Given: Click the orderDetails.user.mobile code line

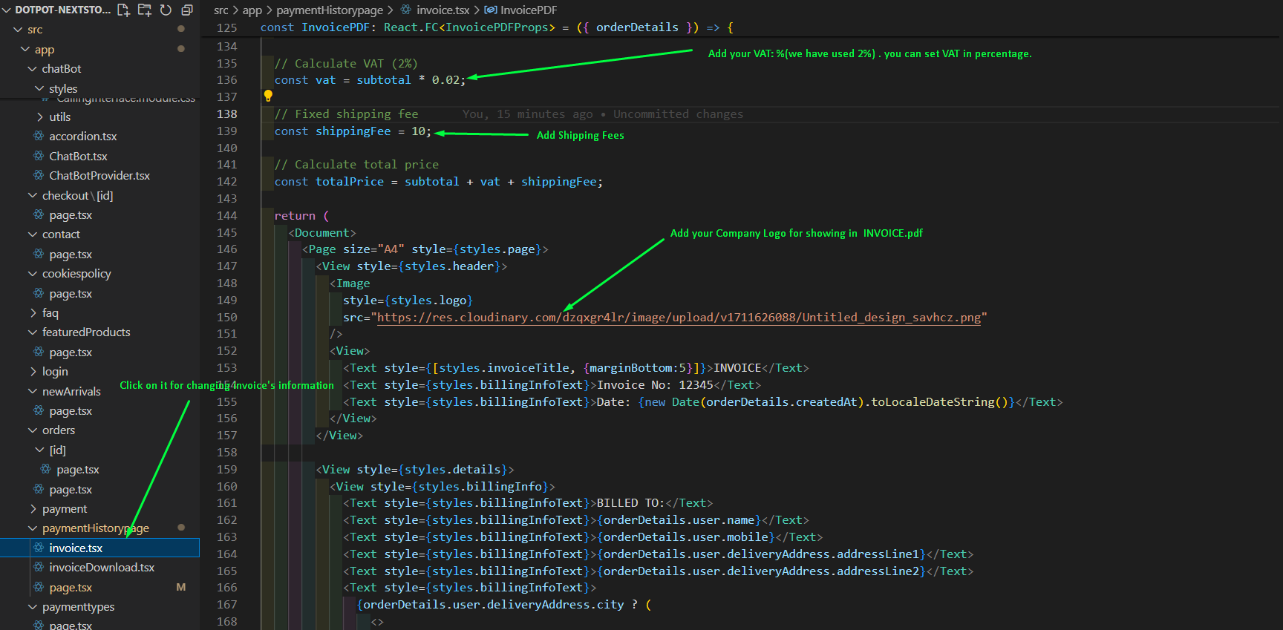Looking at the screenshot, I should (x=583, y=537).
